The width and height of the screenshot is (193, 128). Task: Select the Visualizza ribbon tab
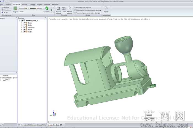click(17, 5)
